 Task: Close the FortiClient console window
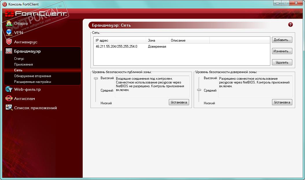tap(296, 3)
